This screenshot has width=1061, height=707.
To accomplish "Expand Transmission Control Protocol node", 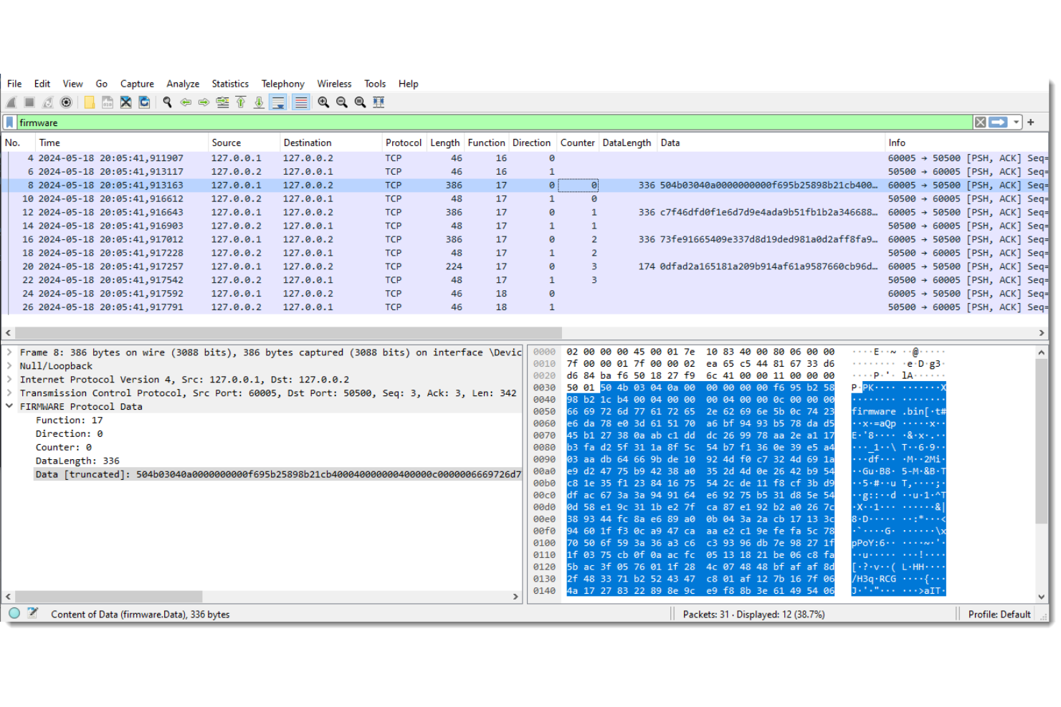I will pyautogui.click(x=9, y=393).
